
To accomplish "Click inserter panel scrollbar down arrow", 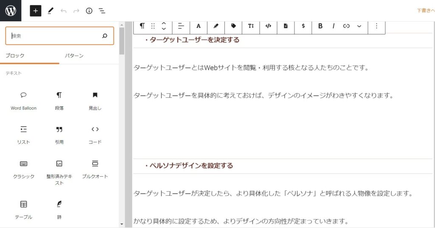I will click(x=121, y=224).
